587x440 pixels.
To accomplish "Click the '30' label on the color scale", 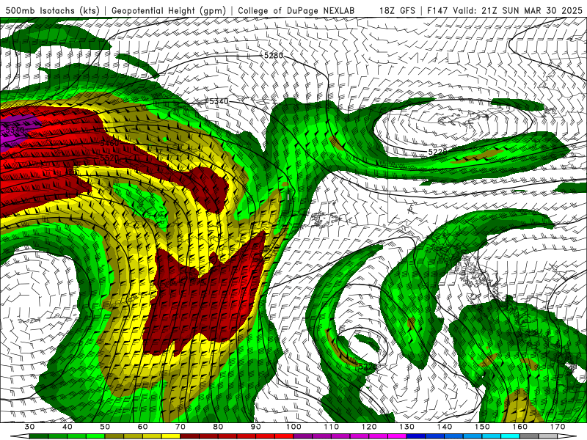I will point(29,427).
